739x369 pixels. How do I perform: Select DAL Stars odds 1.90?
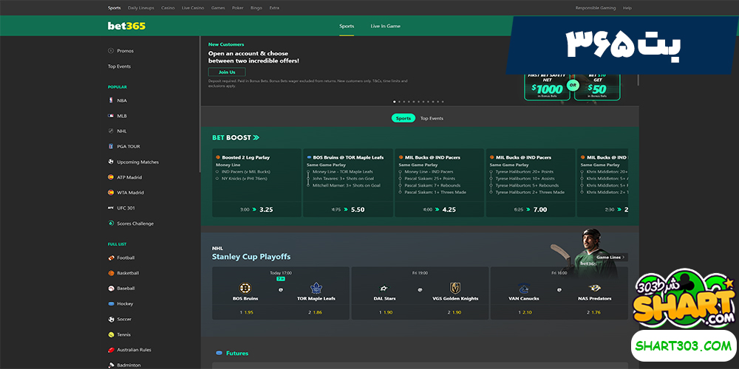pos(386,312)
